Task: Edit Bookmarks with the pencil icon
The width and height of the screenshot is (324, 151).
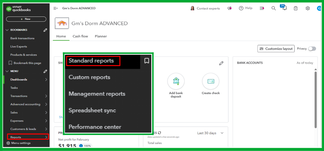Action: coord(45,30)
